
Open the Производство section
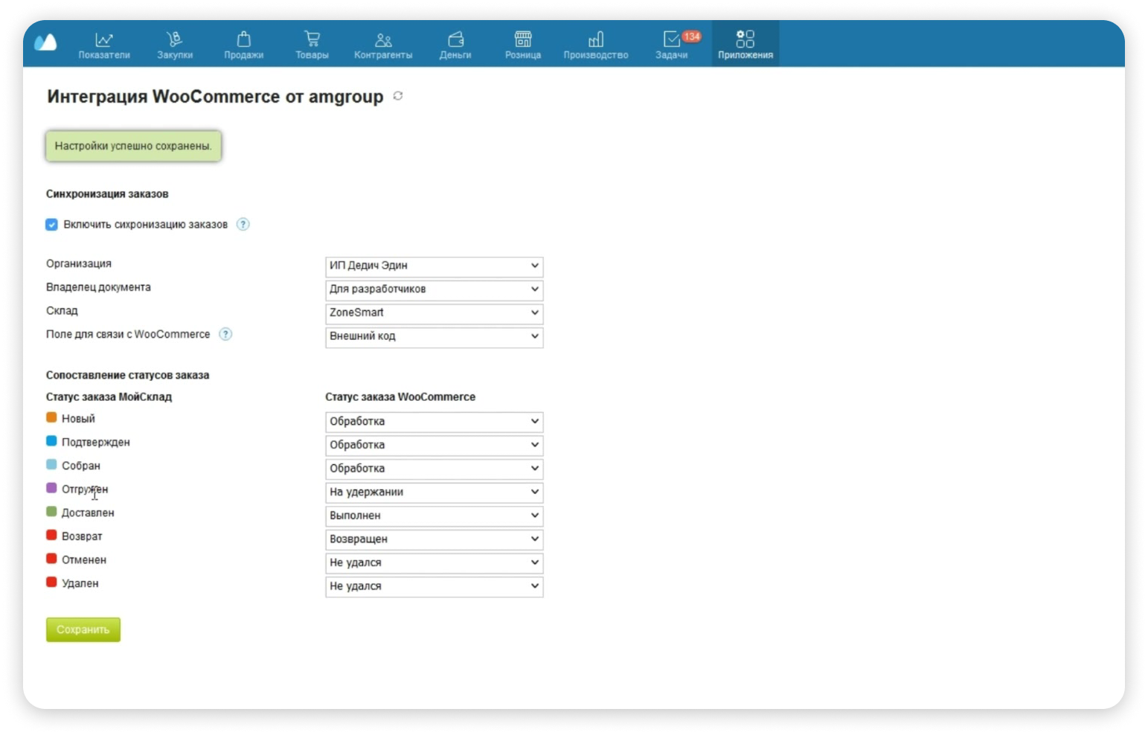596,45
